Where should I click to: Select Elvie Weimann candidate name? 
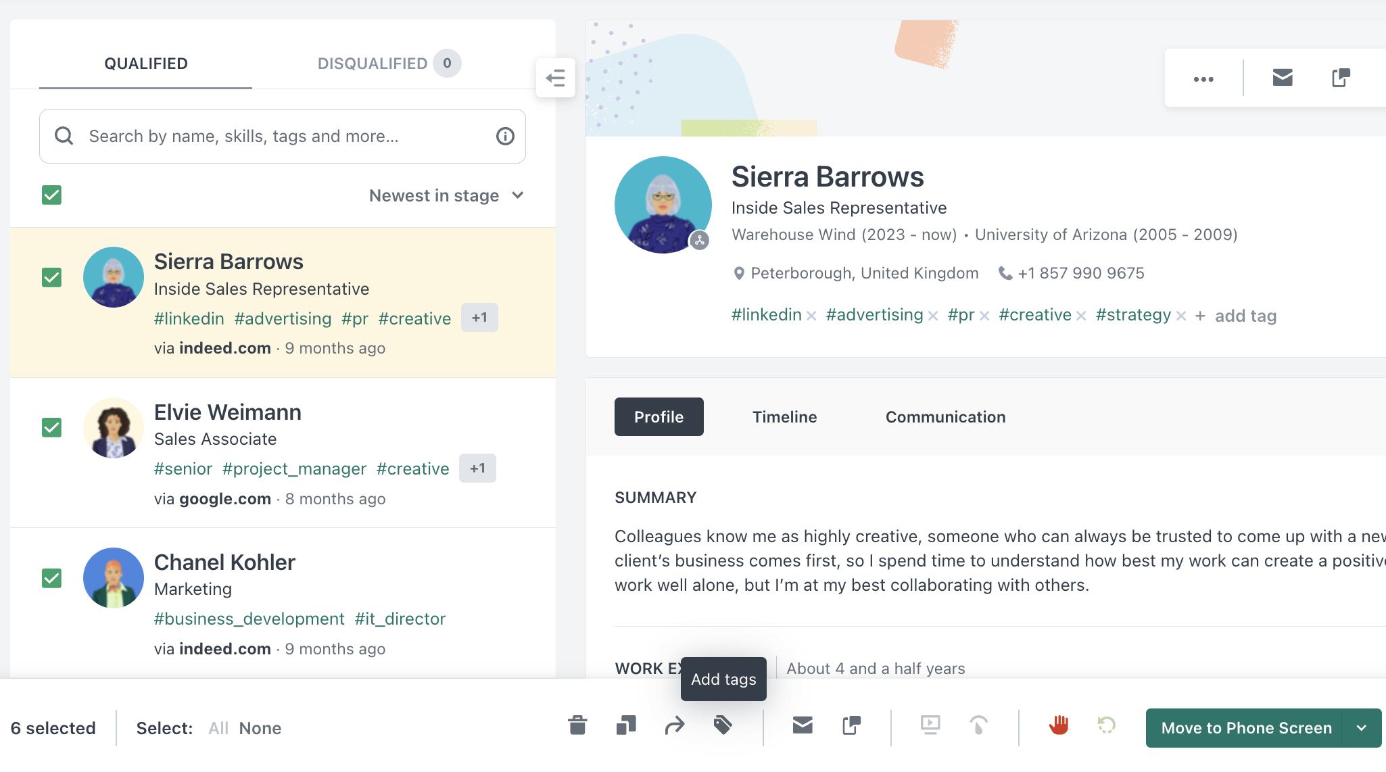coord(227,412)
